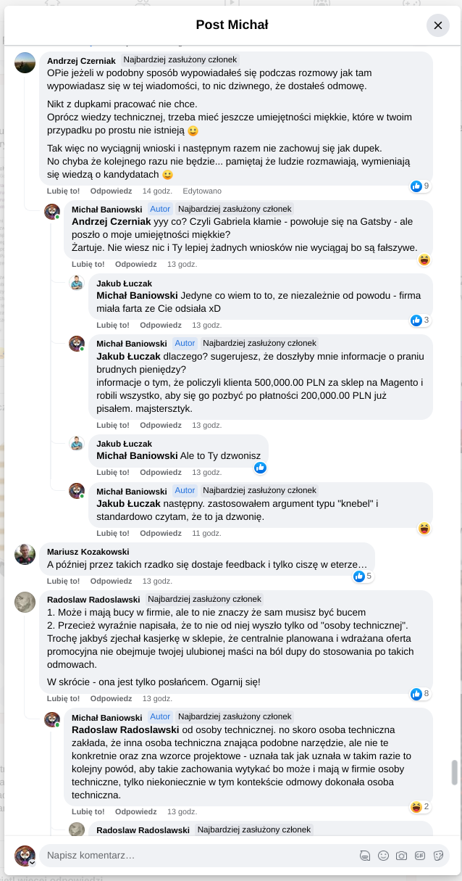Insert an avatar sticker in the comment
The width and height of the screenshot is (462, 881).
pyautogui.click(x=366, y=856)
